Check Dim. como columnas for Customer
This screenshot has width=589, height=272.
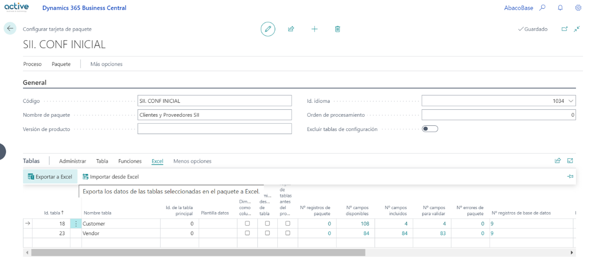tap(247, 223)
